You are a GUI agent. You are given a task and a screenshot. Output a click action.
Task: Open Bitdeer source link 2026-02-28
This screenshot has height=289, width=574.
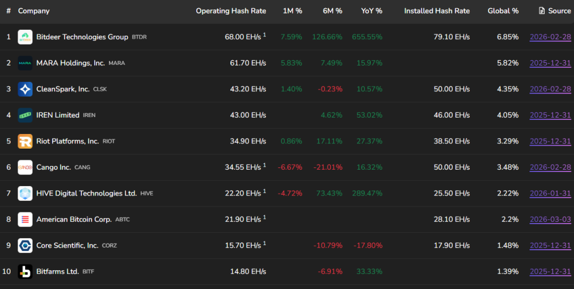(550, 37)
